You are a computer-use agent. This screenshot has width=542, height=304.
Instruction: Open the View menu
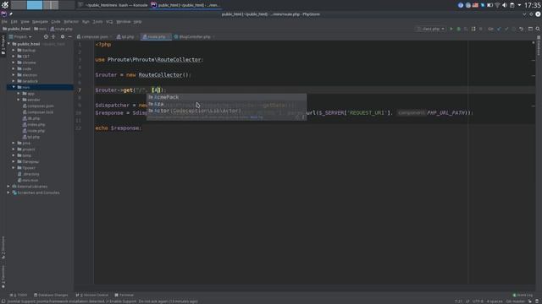(x=25, y=22)
